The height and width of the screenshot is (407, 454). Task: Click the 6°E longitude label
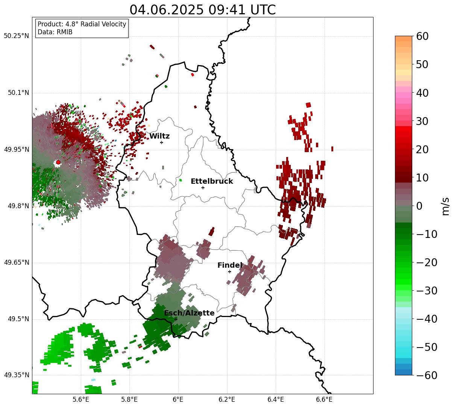pos(178,399)
